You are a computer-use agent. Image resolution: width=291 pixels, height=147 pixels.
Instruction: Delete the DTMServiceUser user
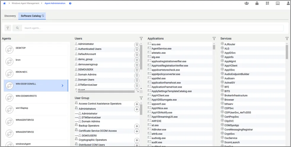click(137, 86)
